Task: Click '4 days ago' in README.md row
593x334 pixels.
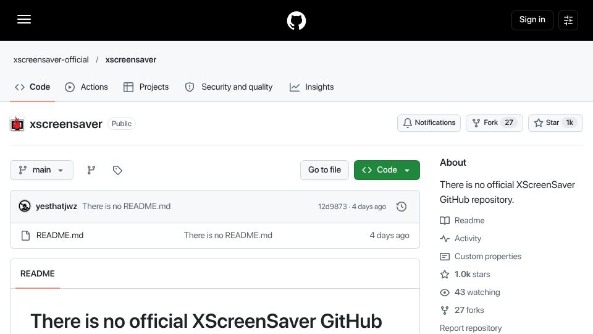Action: (x=390, y=236)
